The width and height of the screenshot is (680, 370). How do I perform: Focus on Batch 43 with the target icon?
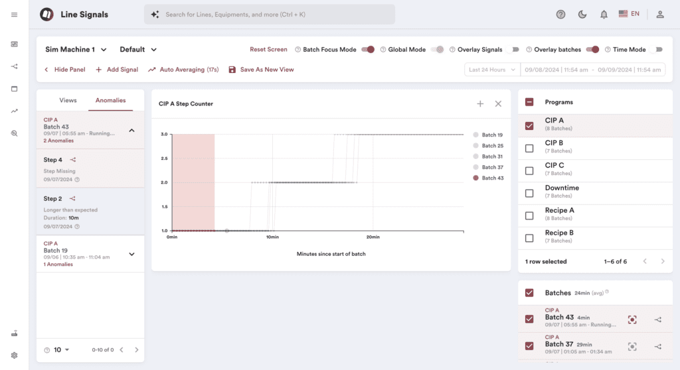[632, 320]
